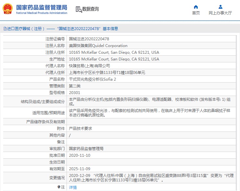The height and width of the screenshot is (191, 240).
Task: Select the 第二类 value
Action: click(75, 86)
